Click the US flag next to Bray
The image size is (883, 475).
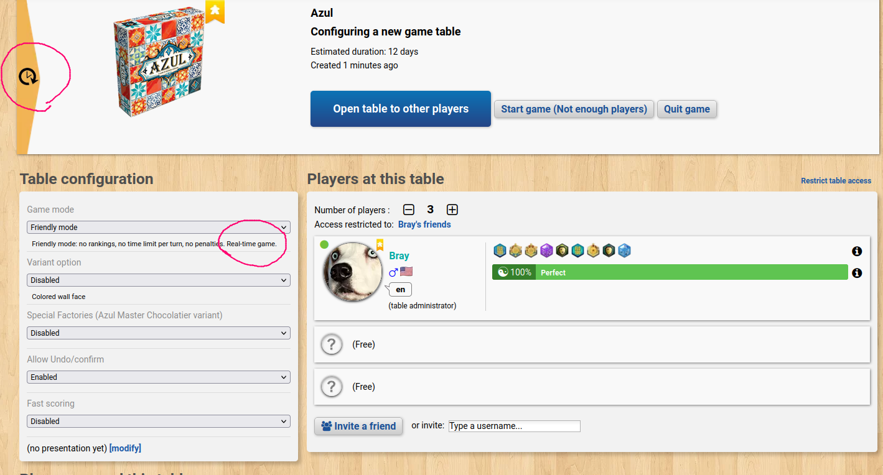[406, 272]
